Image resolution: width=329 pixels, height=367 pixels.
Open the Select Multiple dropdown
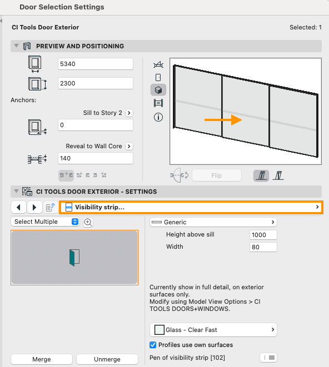[45, 222]
